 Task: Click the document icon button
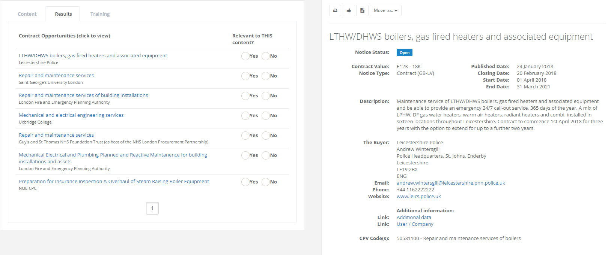[x=362, y=10]
